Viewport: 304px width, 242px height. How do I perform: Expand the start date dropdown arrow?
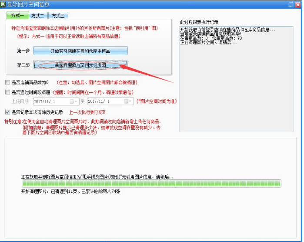tap(76, 101)
